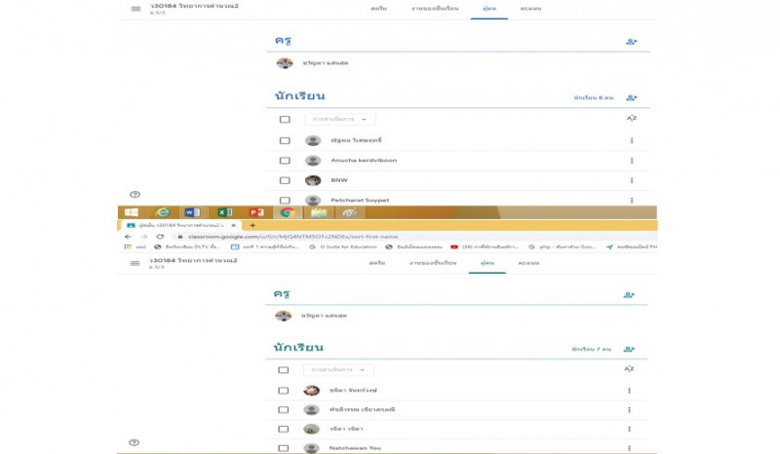780x454 pixels.
Task: Open the new tab plus button
Action: [253, 225]
